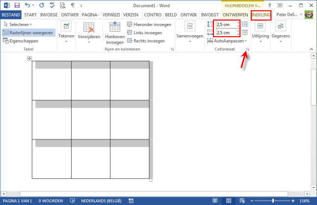Open Eigenschappen table properties
This screenshot has height=205, width=317.
coord(21,41)
